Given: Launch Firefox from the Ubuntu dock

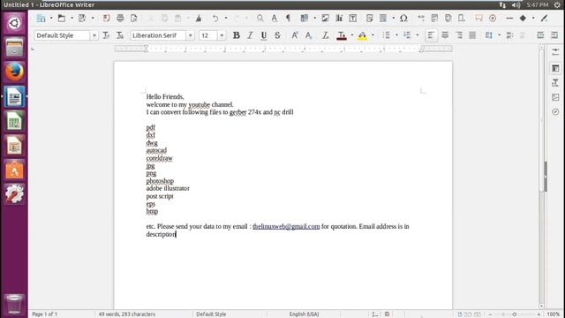Looking at the screenshot, I should 14,72.
